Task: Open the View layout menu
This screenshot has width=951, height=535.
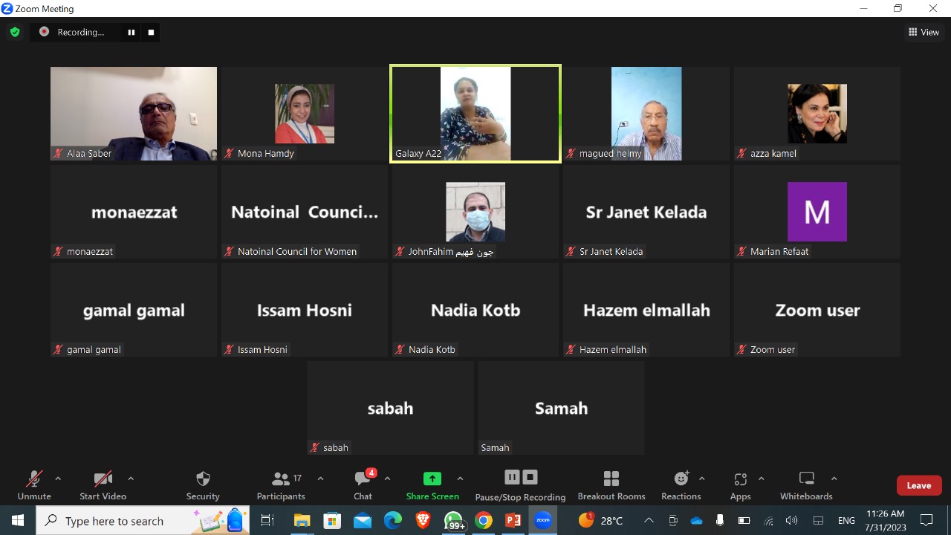Action: coord(924,32)
